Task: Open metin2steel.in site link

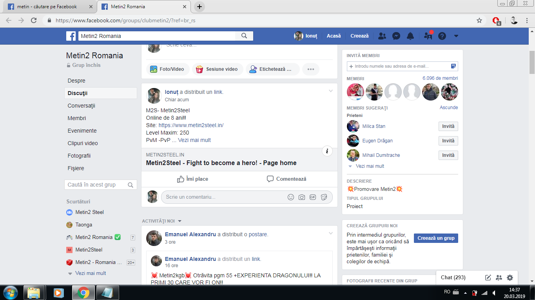Action: click(x=191, y=125)
